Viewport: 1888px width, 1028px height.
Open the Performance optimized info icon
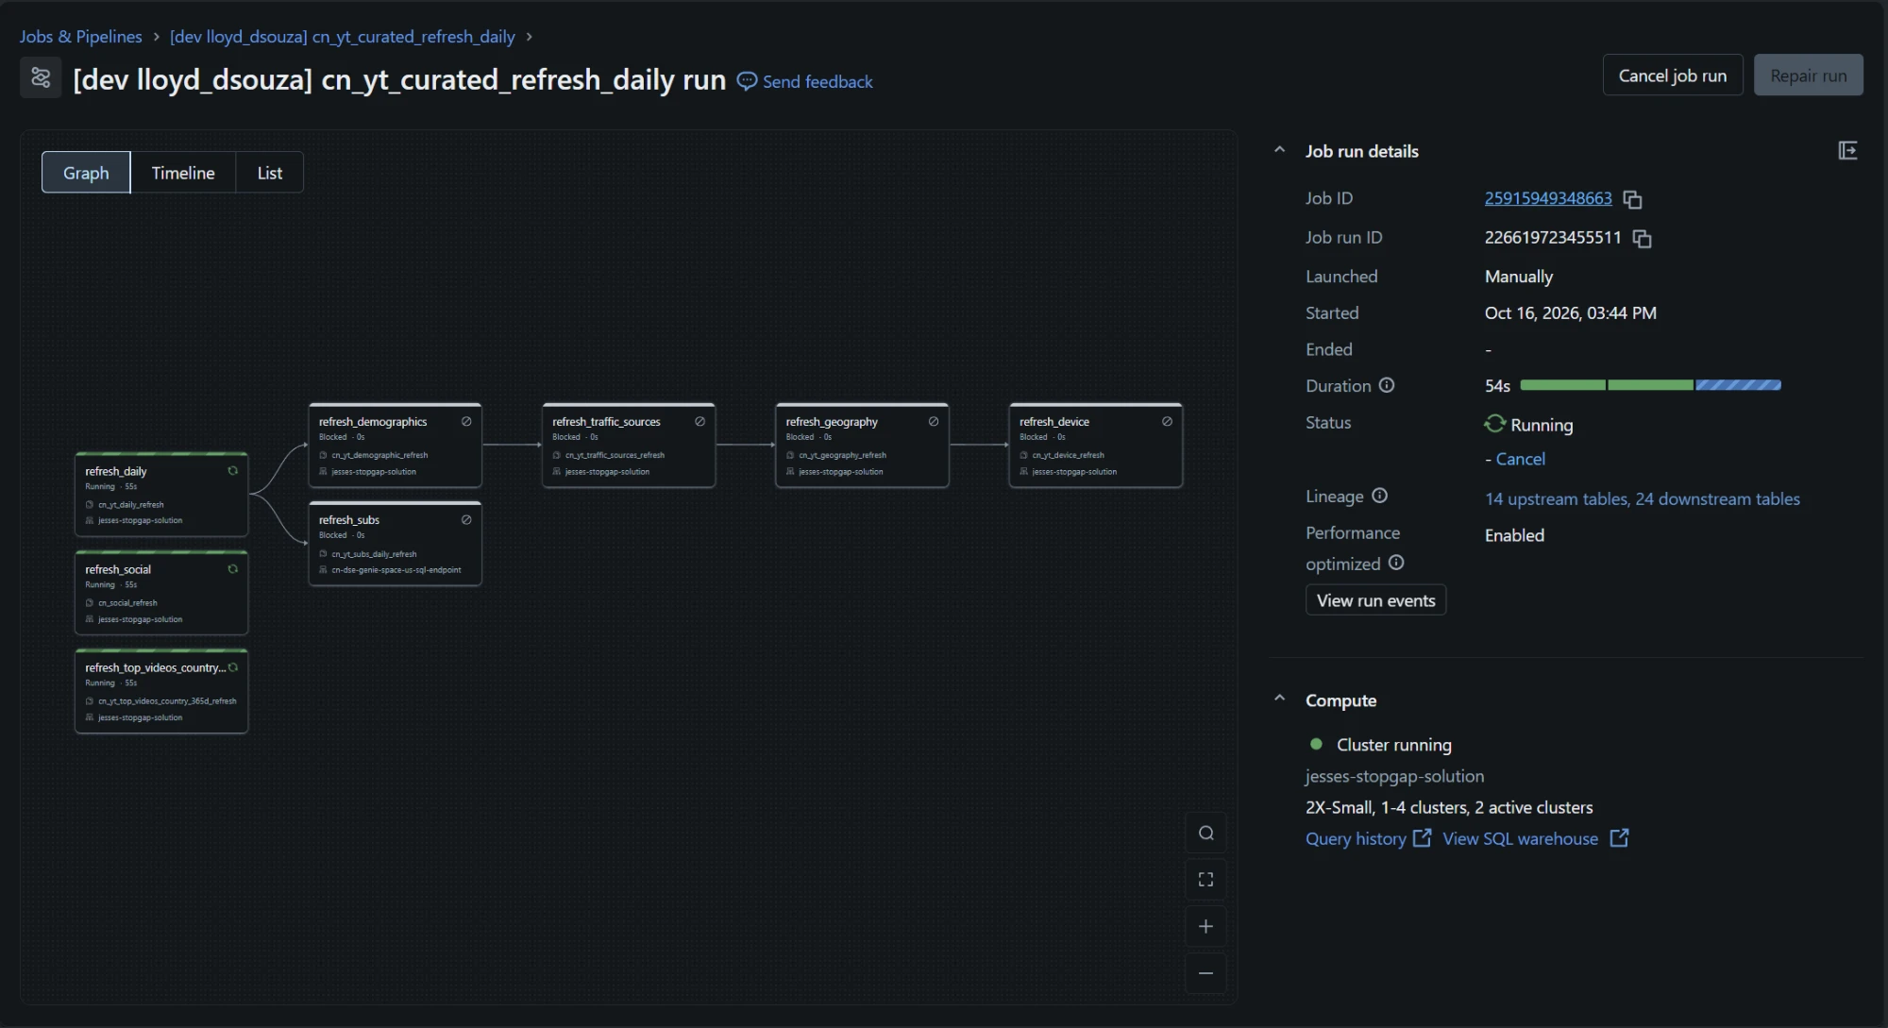point(1396,563)
